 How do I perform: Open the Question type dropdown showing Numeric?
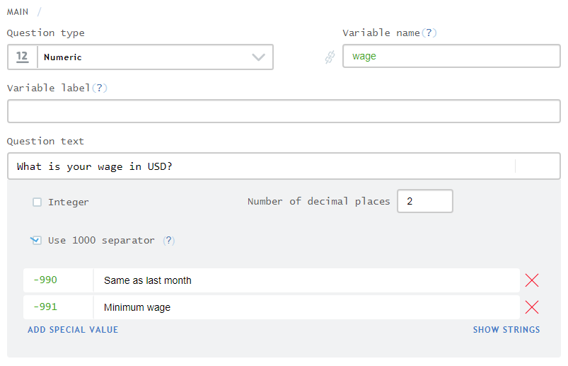141,57
